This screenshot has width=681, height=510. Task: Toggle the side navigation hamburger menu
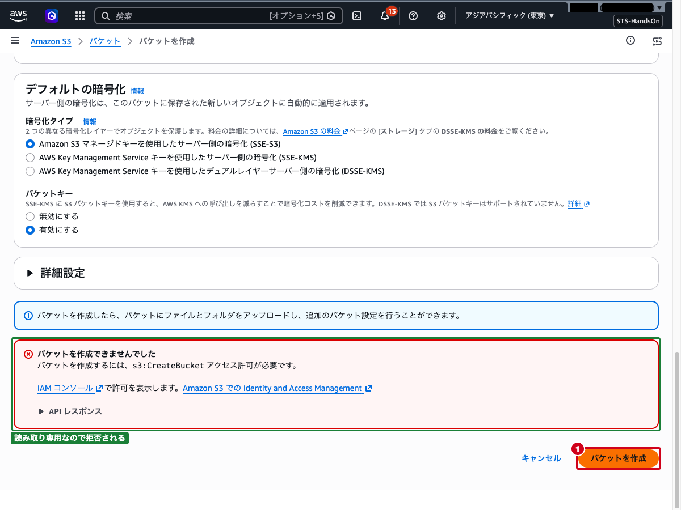15,41
